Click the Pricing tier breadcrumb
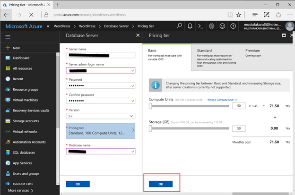 pyautogui.click(x=146, y=26)
